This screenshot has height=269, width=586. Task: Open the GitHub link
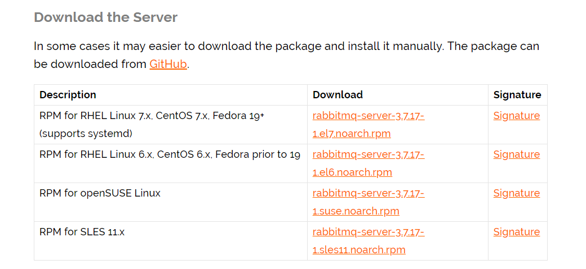point(168,64)
